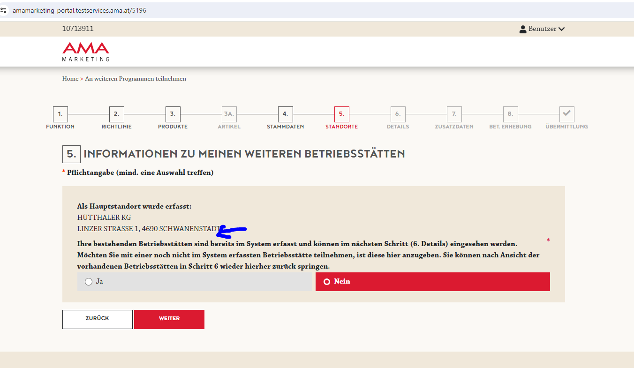Image resolution: width=634 pixels, height=368 pixels.
Task: Open step 3 Produkte box
Action: pos(173,114)
